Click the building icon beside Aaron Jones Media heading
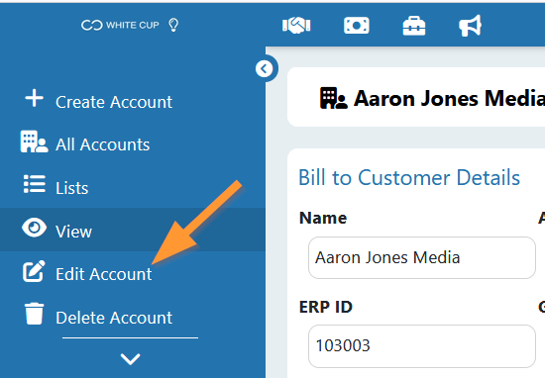The width and height of the screenshot is (545, 378). tap(333, 98)
